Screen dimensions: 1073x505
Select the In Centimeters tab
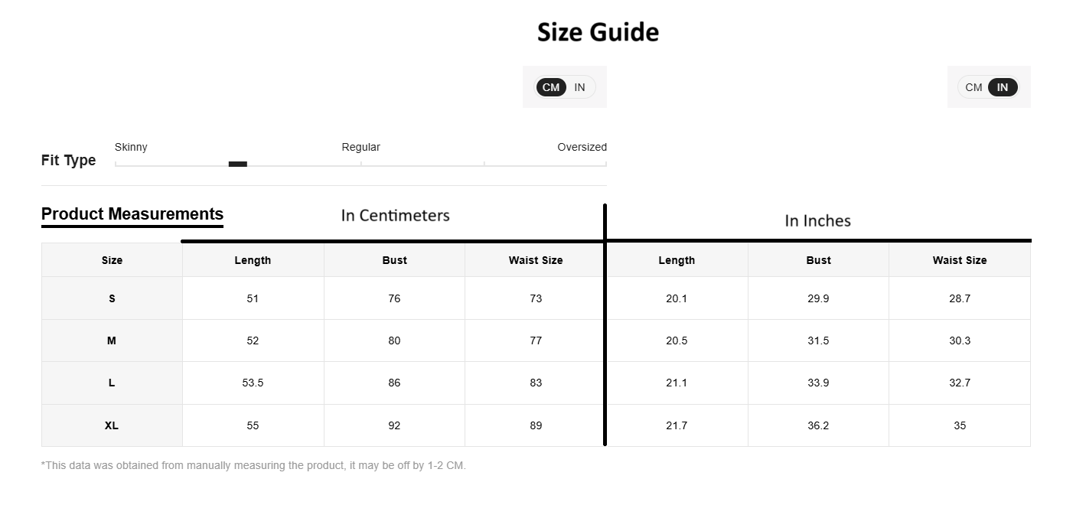click(395, 215)
